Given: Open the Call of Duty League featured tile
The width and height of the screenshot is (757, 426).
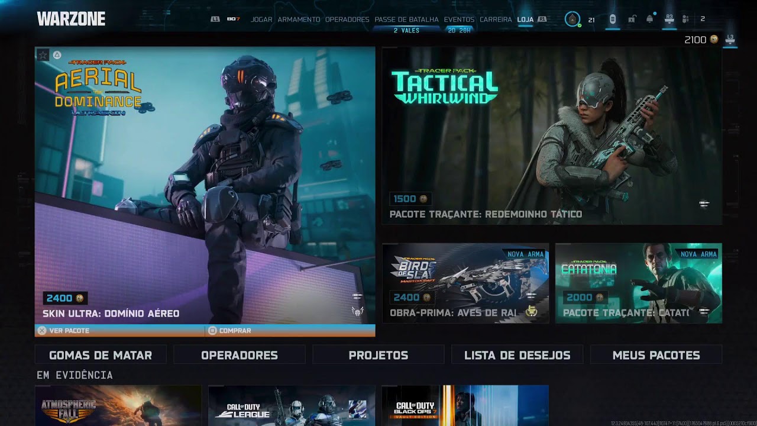Looking at the screenshot, I should (x=292, y=406).
